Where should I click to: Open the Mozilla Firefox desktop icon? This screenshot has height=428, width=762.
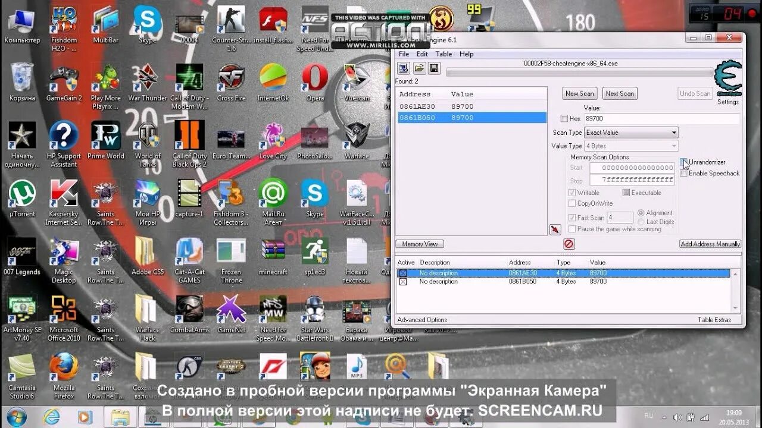pos(64,376)
